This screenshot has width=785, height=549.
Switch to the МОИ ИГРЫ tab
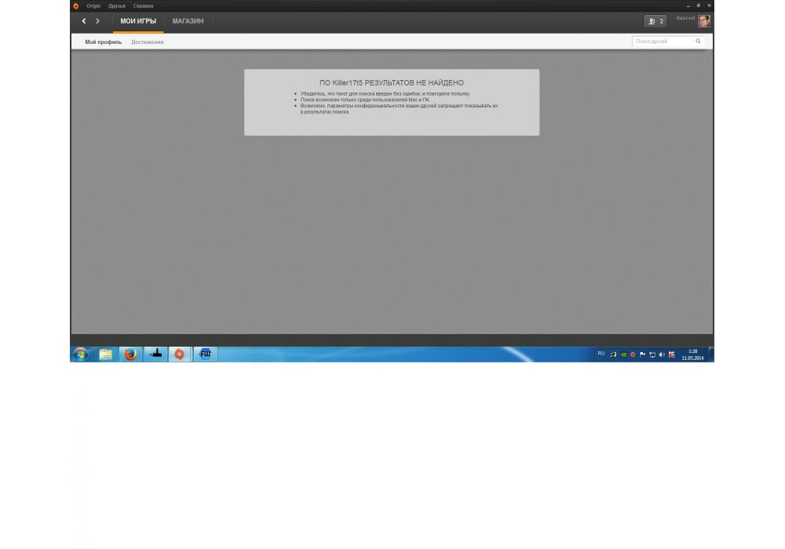[138, 21]
